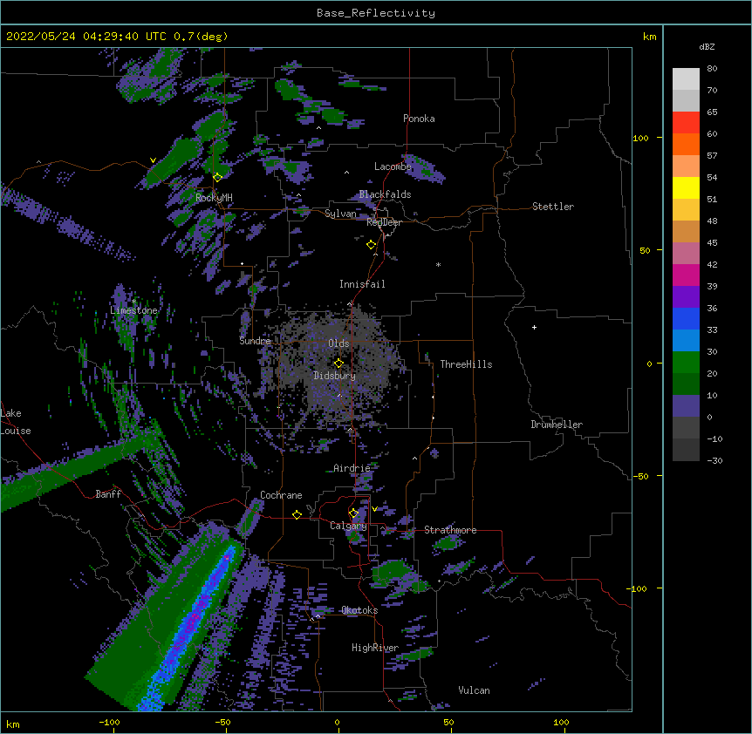Viewport: 752px width, 734px height.
Task: Click the 45 value in dBZ legend
Action: click(712, 243)
